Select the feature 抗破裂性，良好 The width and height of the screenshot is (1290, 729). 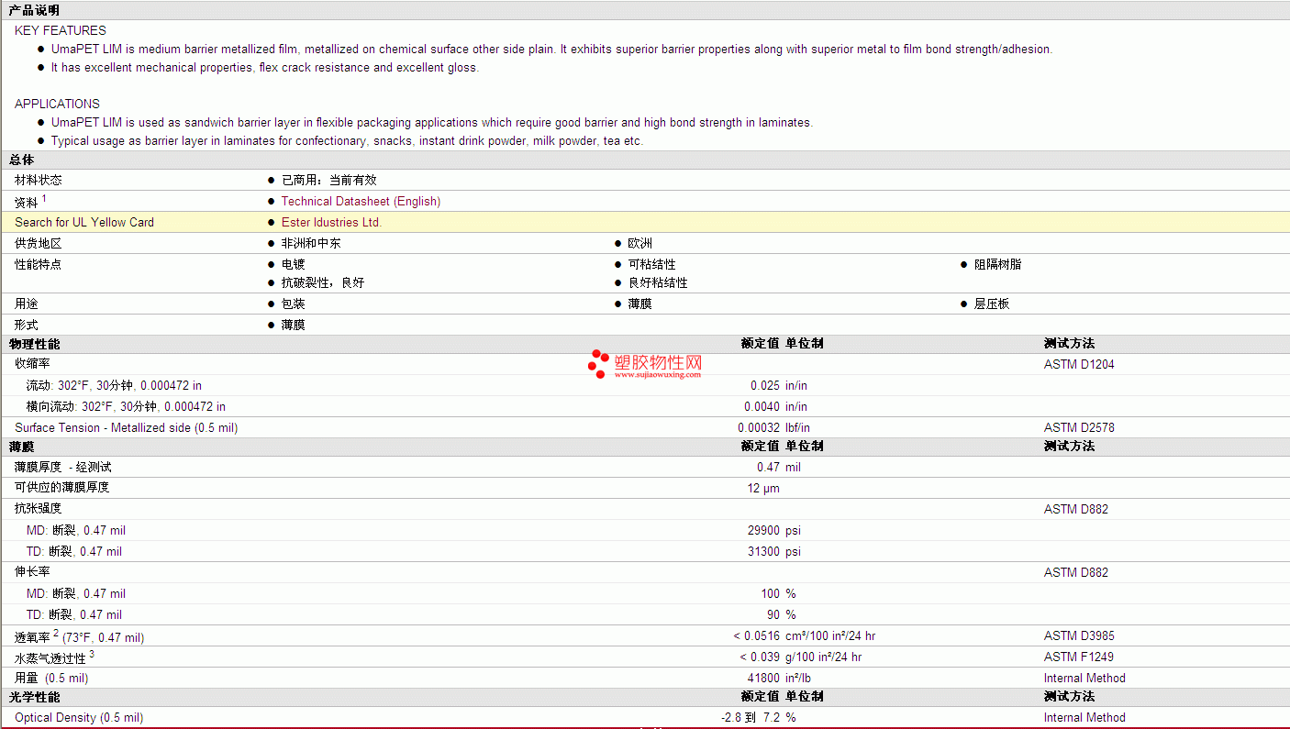click(323, 283)
